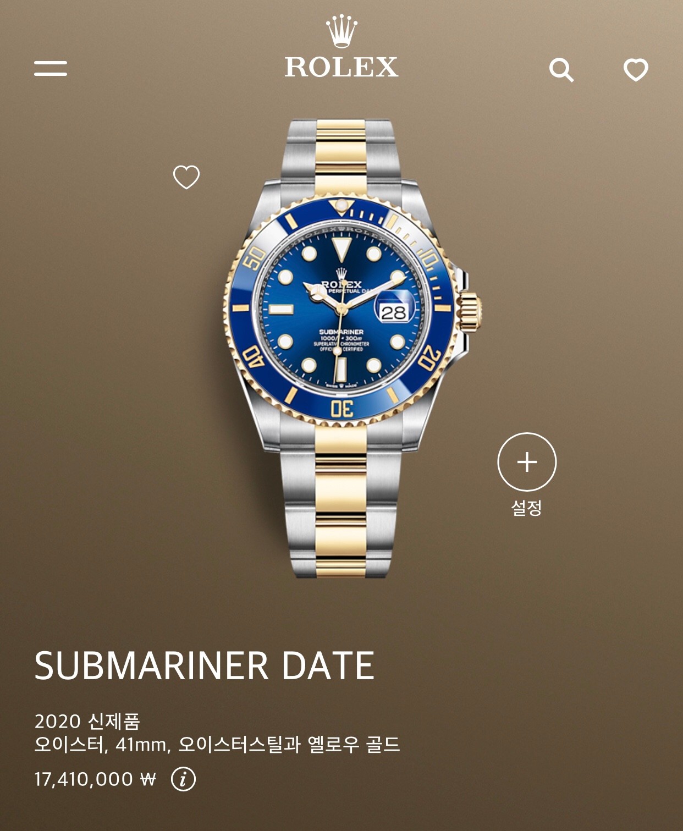683x831 pixels.
Task: Click the 50 marker on blue bezel
Action: point(254,258)
